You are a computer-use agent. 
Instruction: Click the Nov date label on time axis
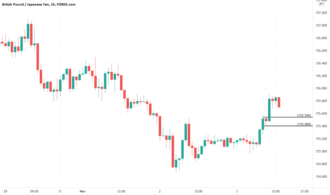click(82, 191)
